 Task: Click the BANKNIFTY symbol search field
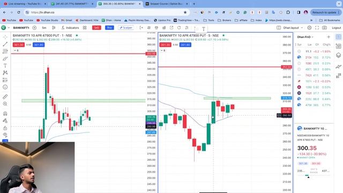coord(21,28)
